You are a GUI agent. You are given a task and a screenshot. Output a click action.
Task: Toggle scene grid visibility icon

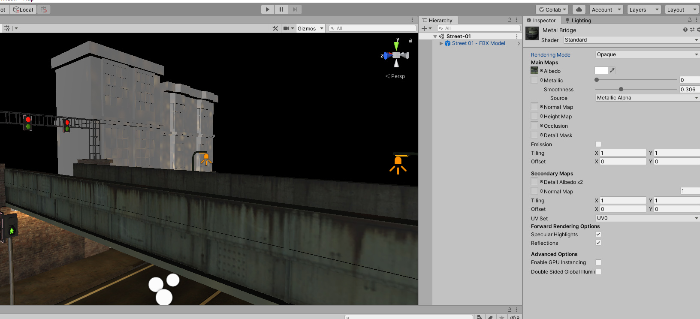pos(7,28)
